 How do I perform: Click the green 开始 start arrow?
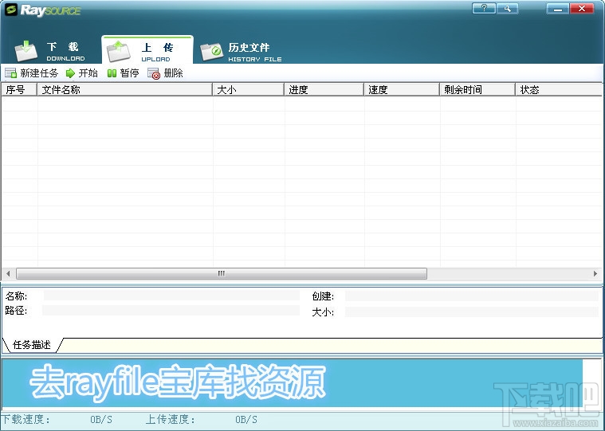point(70,72)
